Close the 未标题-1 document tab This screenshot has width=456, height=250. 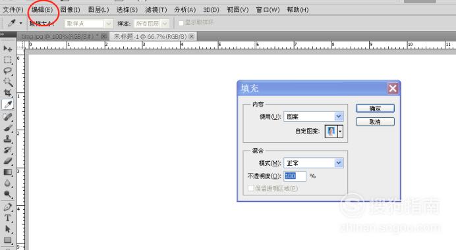[191, 36]
